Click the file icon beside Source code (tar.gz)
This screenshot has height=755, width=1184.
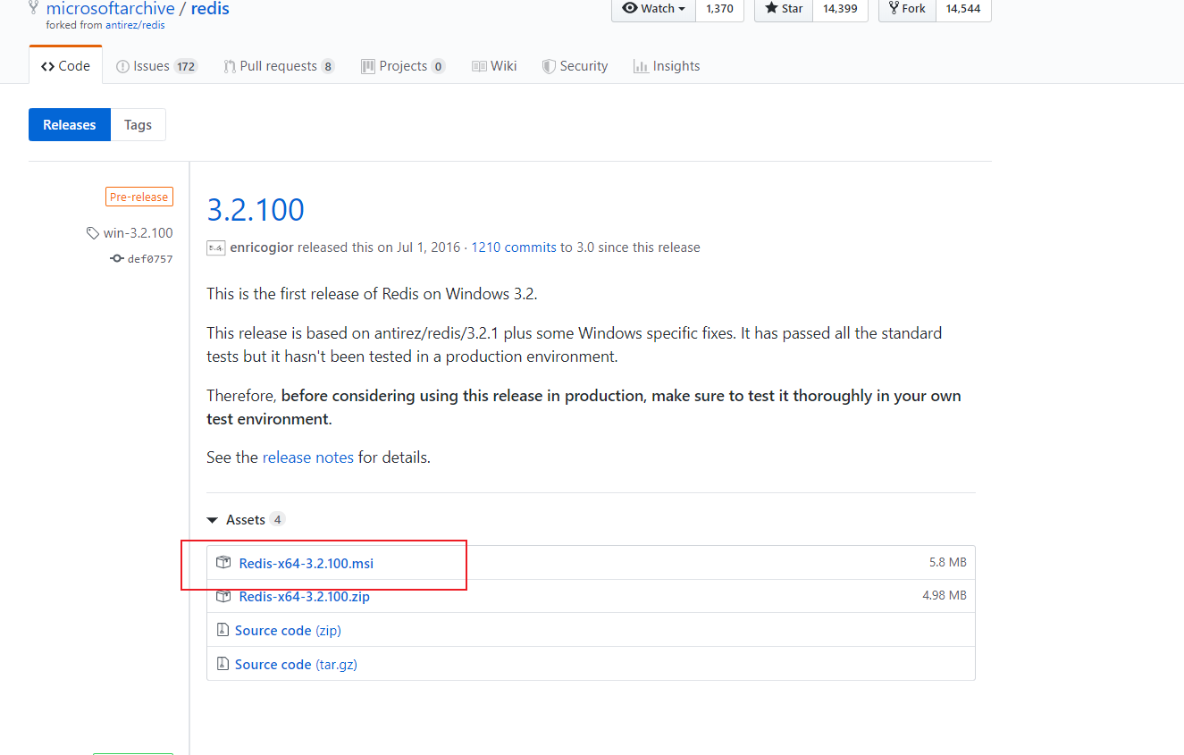(223, 664)
